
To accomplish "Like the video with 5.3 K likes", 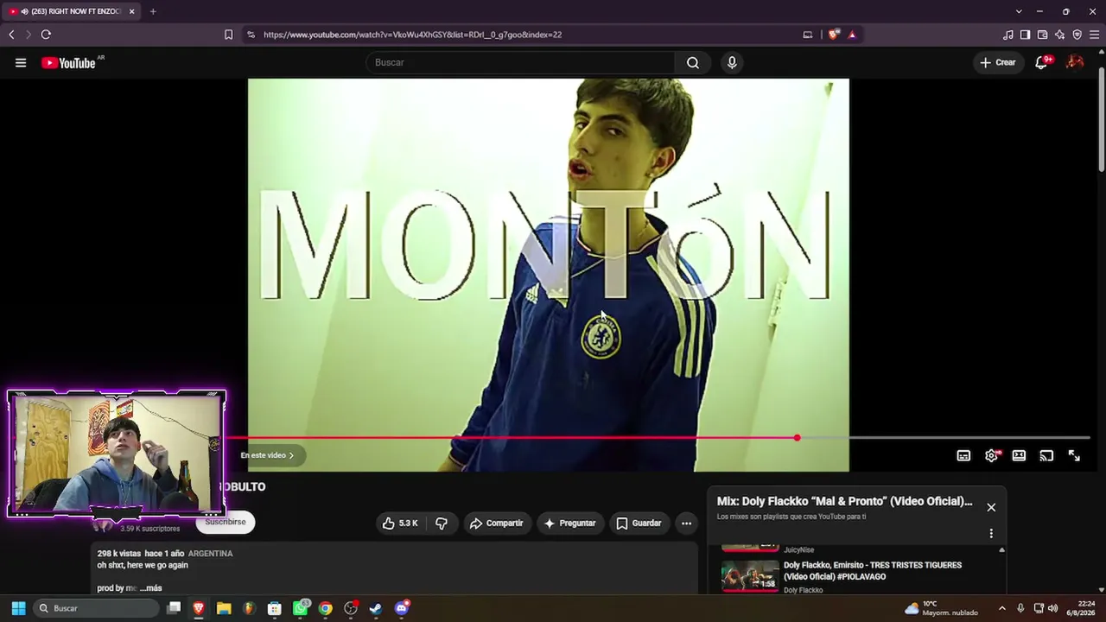I will point(400,523).
